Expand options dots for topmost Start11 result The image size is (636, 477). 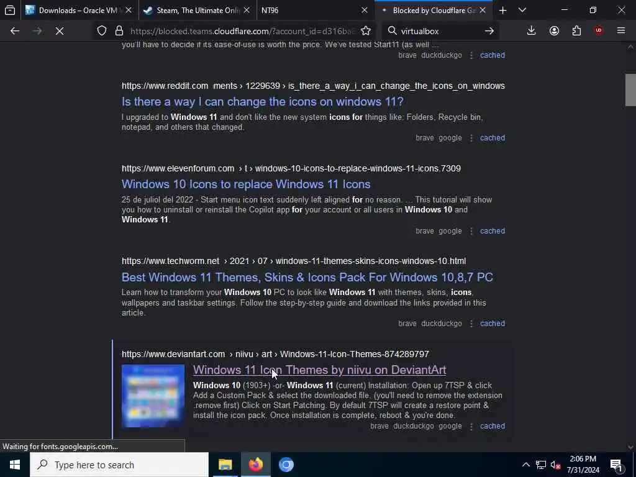point(471,55)
